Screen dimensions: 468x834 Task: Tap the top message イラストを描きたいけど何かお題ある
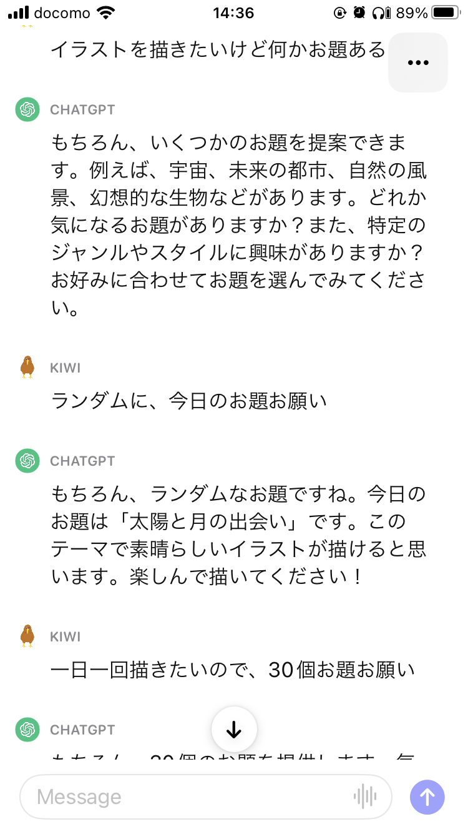218,50
